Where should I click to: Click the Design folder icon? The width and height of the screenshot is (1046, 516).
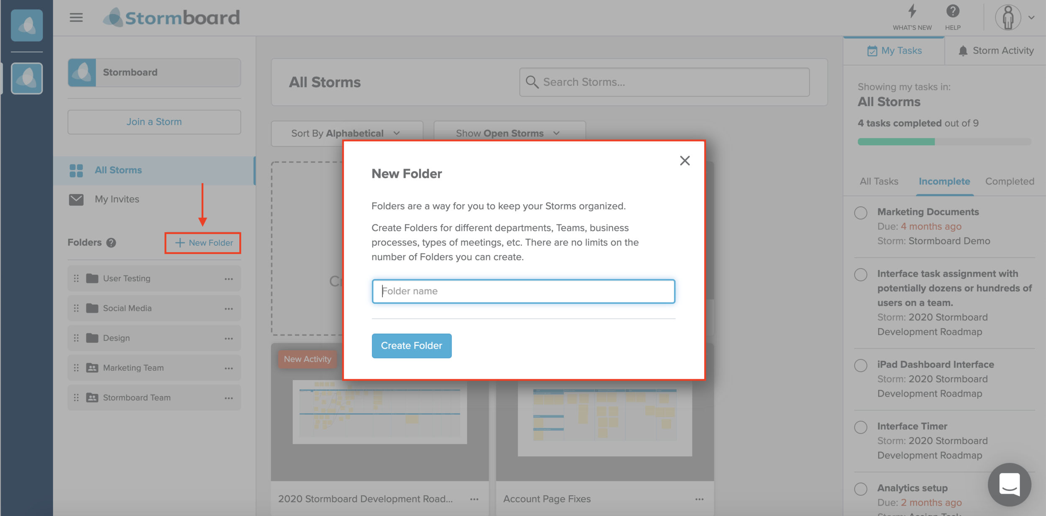pyautogui.click(x=92, y=338)
